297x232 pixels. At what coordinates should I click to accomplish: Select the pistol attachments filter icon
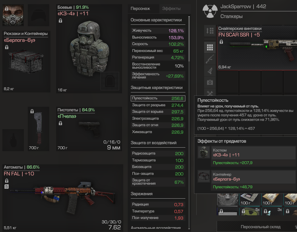point(210,71)
